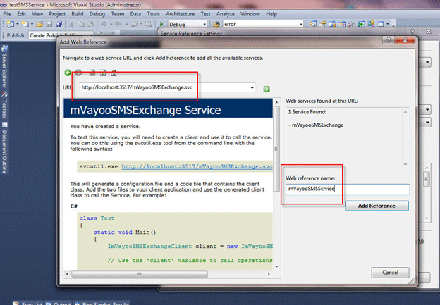Viewport: 440px width, 305px height.
Task: Start debugging with the green play icon
Action: tap(161, 25)
